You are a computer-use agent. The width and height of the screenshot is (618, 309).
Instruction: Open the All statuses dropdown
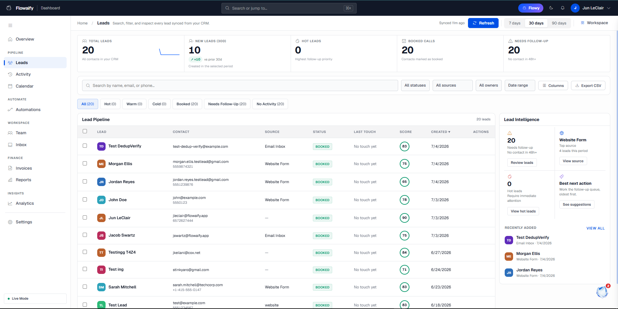(x=415, y=86)
